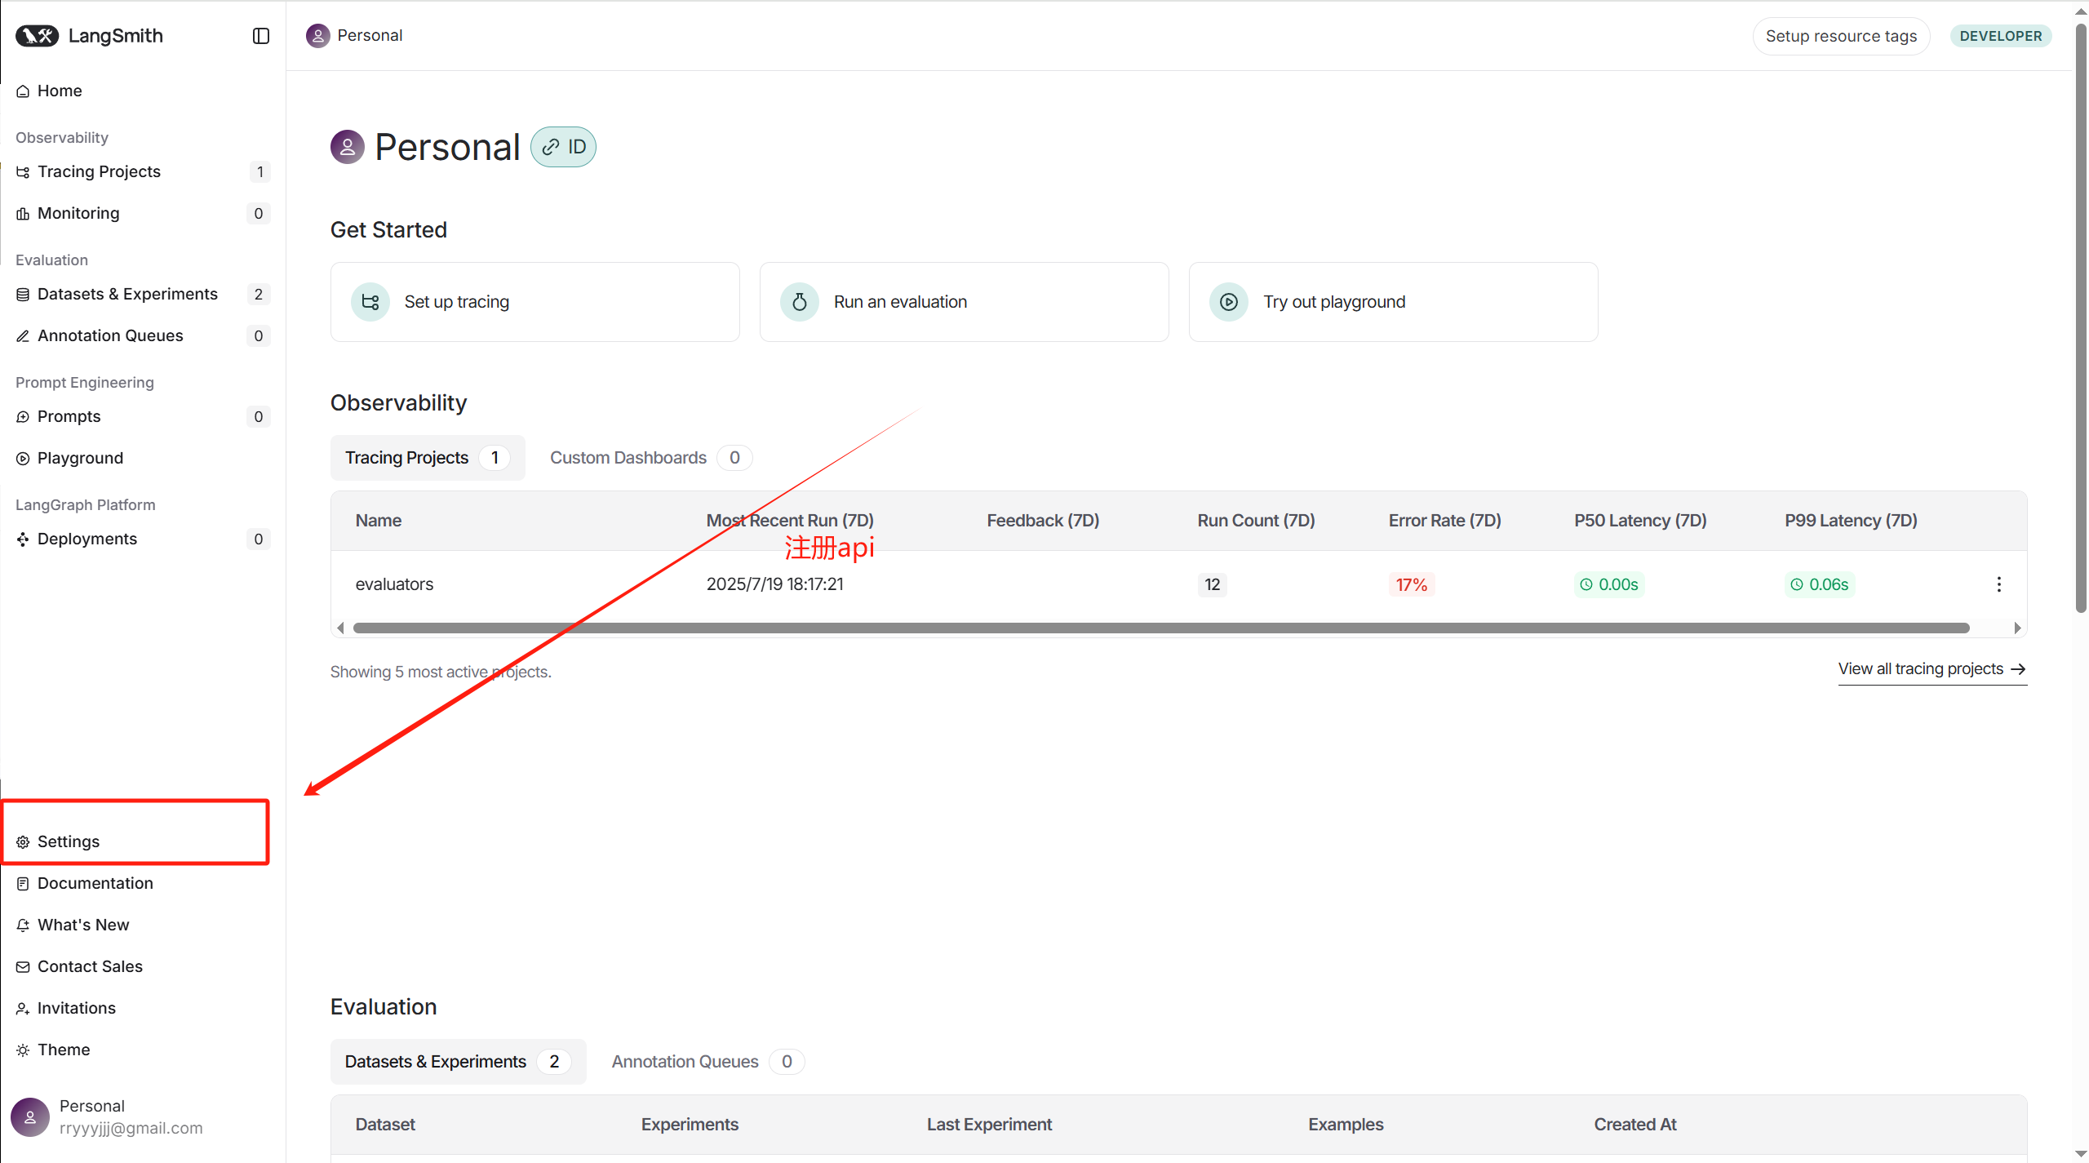
Task: Click the 17% error rate value
Action: click(x=1412, y=584)
